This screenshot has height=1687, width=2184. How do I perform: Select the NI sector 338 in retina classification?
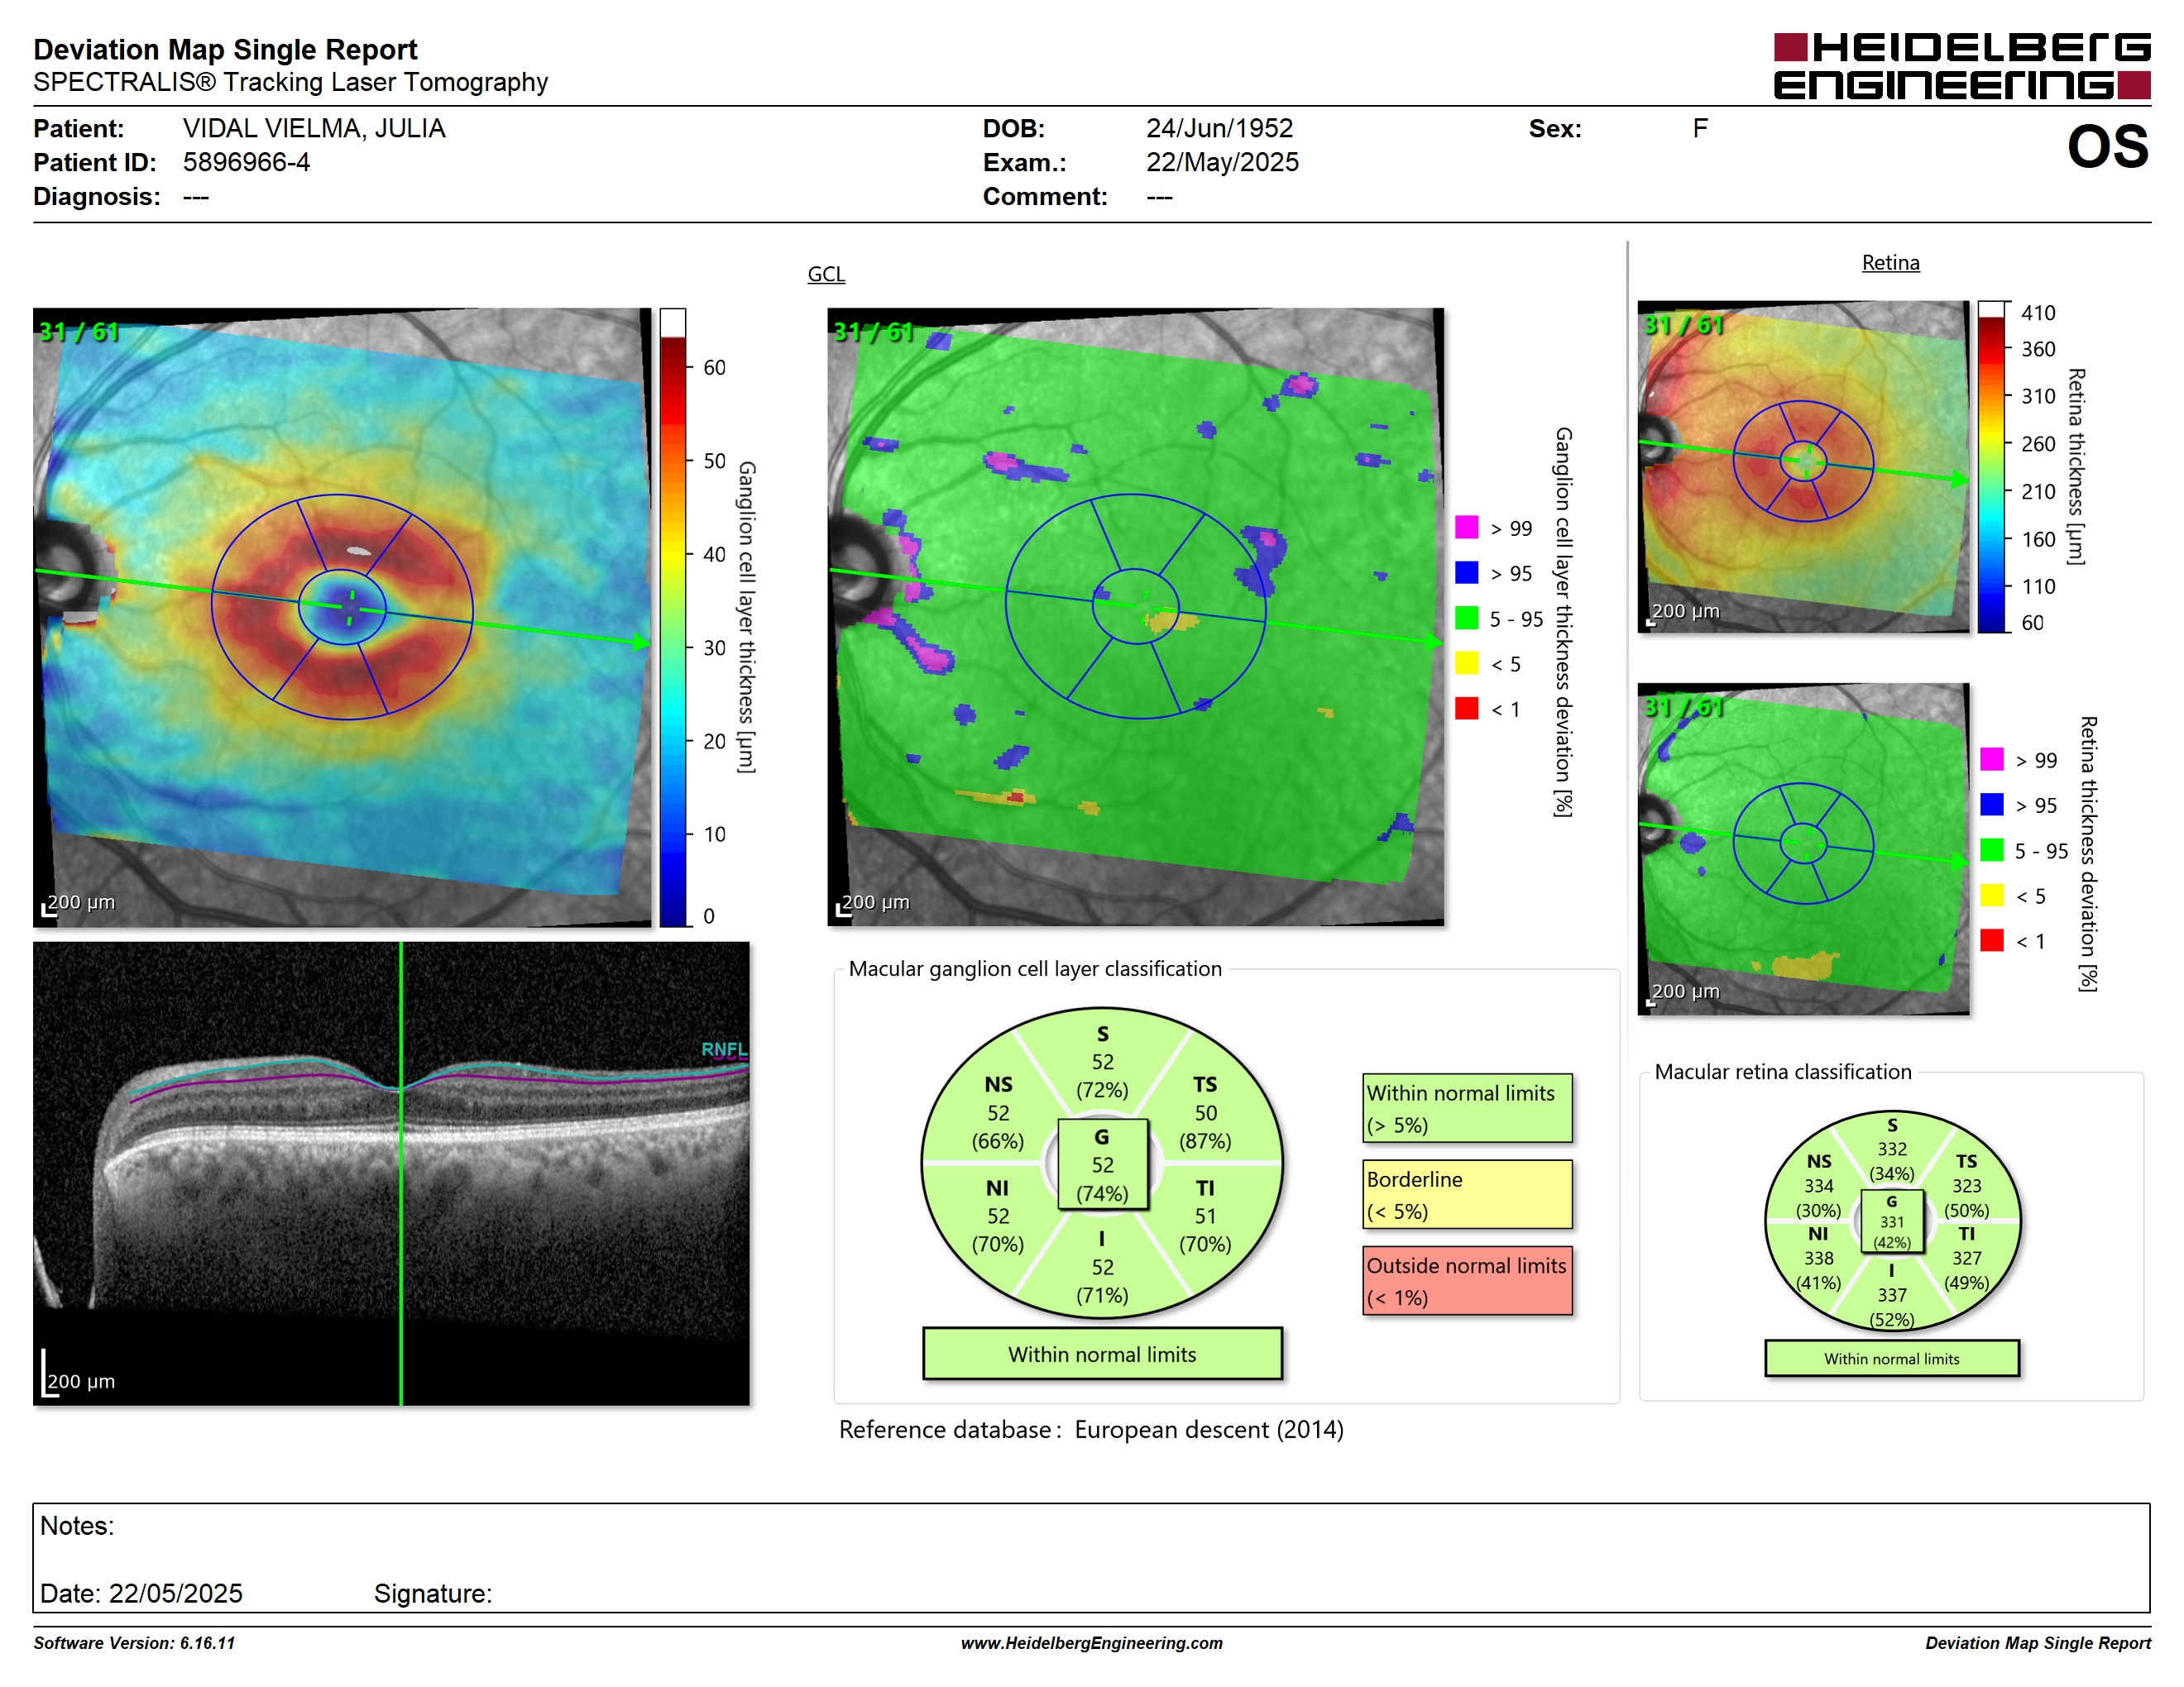click(1818, 1259)
